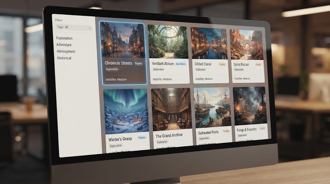Click the Tags dropdown chevron arrow
Image resolution: width=330 pixels, height=184 pixels.
(x=90, y=28)
